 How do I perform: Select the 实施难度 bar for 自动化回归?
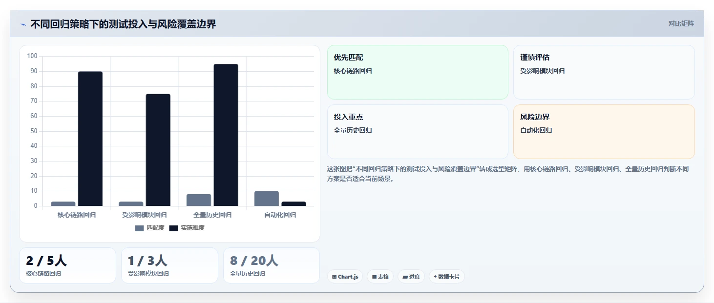pos(294,204)
